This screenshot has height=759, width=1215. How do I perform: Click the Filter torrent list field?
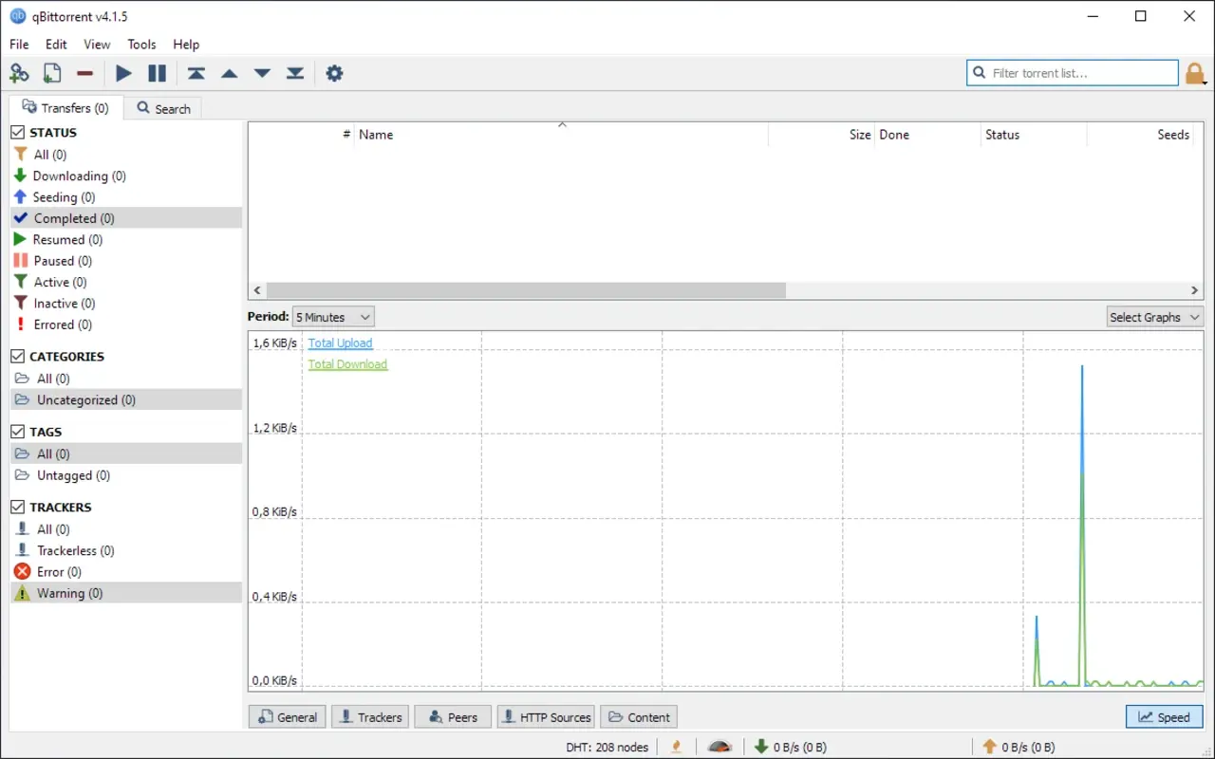(1072, 72)
